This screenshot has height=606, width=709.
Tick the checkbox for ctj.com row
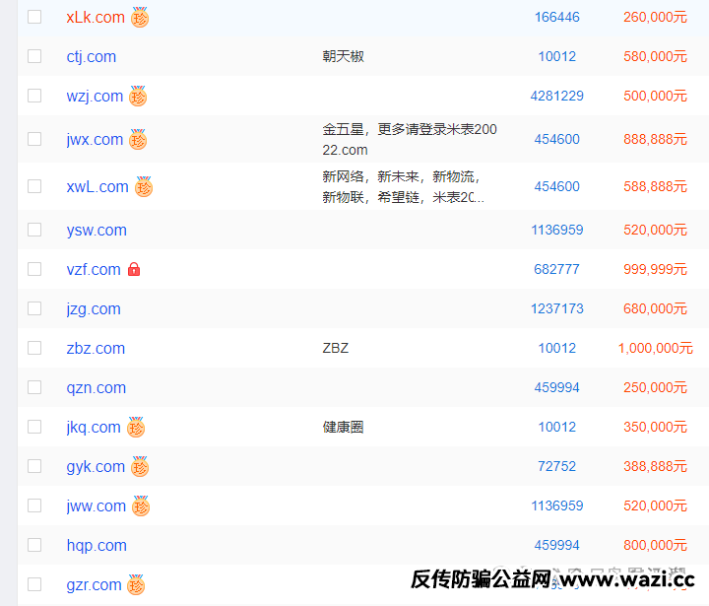[x=34, y=56]
